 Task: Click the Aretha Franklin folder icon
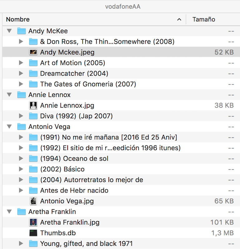click(x=22, y=212)
